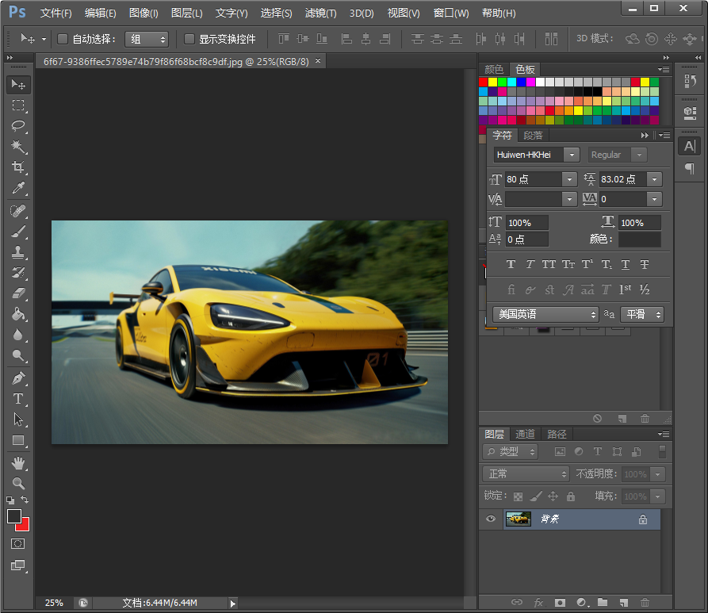Hide the 背景 layer with eye icon
Viewport: 708px width, 613px height.
491,519
